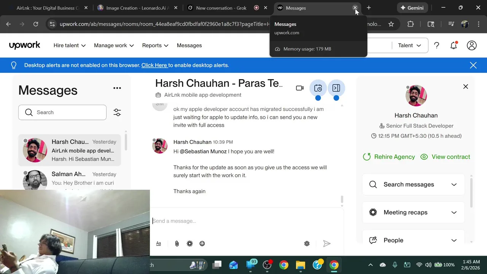
Task: Open the Harsh Chauhan conversation in the list
Action: (x=70, y=150)
